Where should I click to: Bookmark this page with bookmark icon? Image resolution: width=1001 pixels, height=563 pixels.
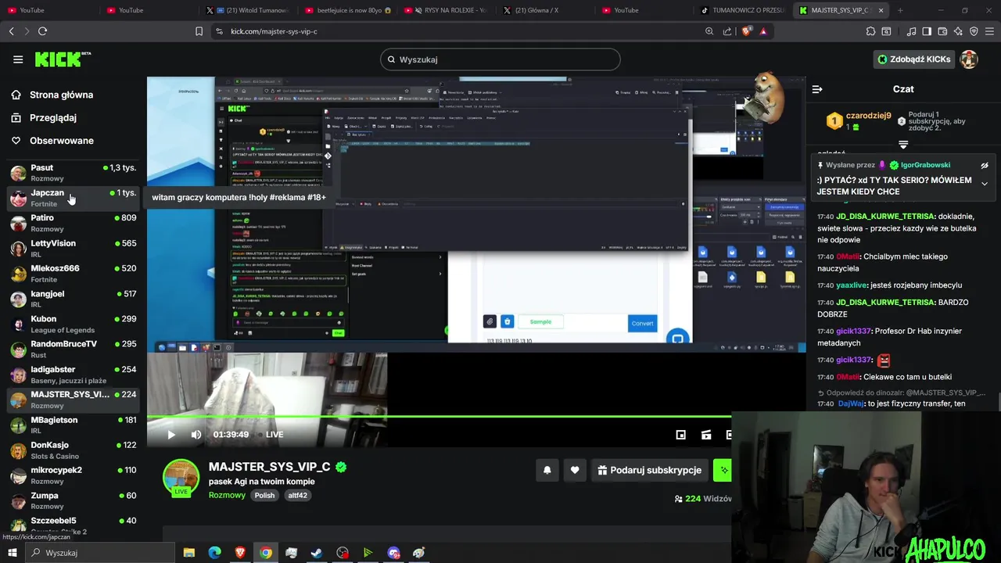tap(199, 31)
